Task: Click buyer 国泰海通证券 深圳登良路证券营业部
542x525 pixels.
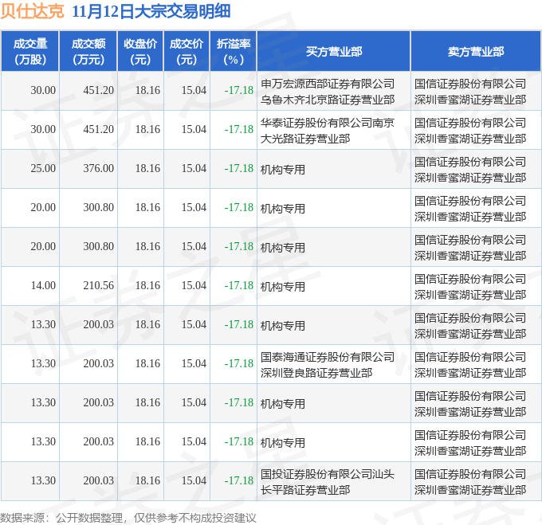Action: click(328, 365)
